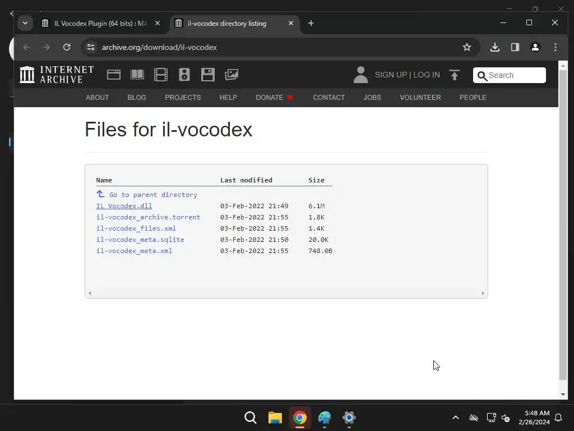574x431 pixels.
Task: Open Chrome profile icon
Action: coord(535,47)
